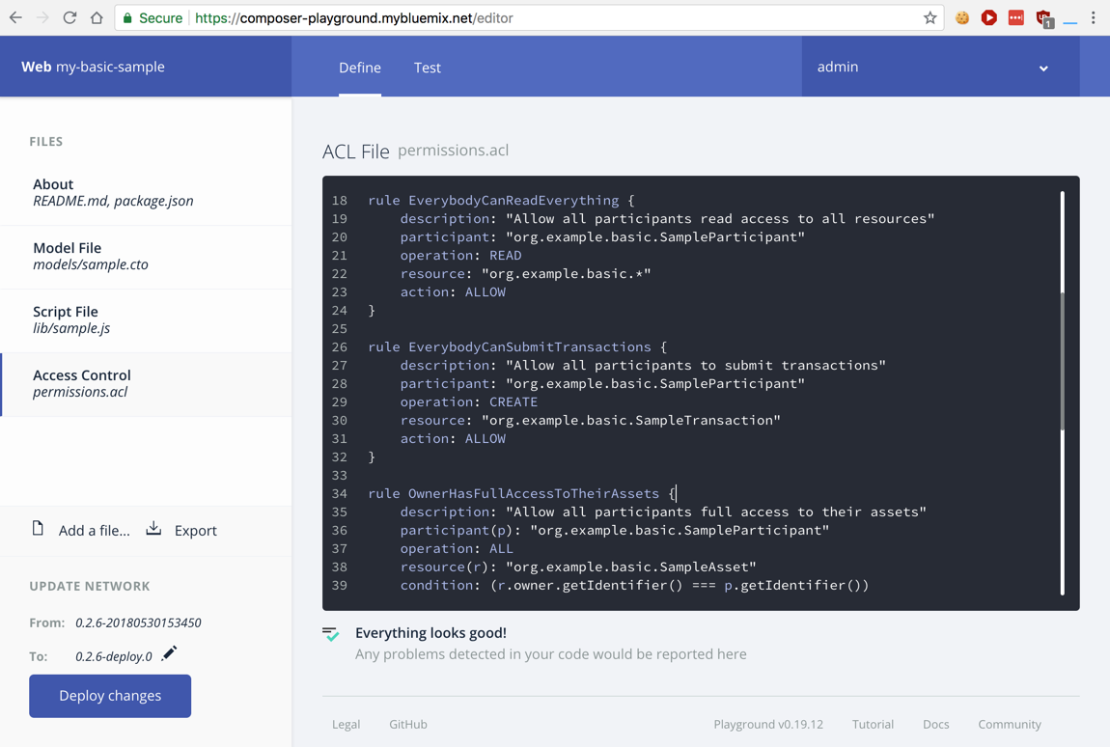Image resolution: width=1110 pixels, height=747 pixels.
Task: Click line 34 rule OwnerHasFullAccessToTheirAssets
Action: 522,493
